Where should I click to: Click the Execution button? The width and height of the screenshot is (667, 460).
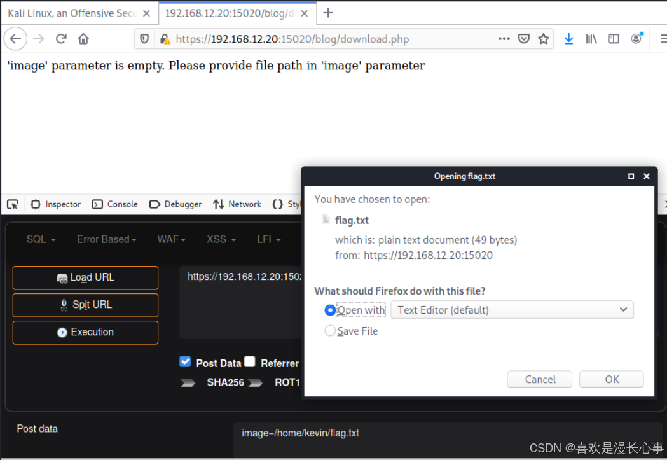point(85,332)
